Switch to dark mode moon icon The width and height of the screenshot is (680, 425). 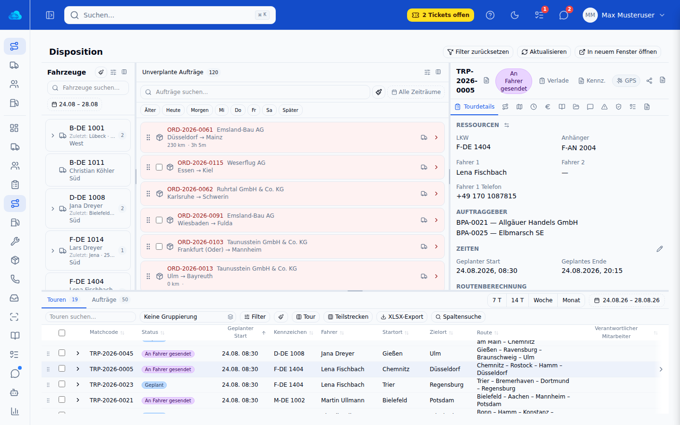coord(515,15)
